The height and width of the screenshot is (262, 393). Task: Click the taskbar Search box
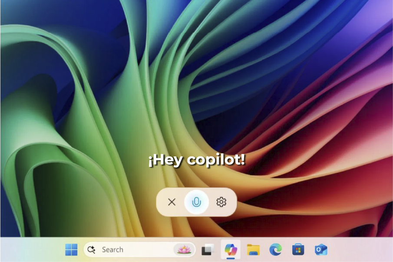139,250
